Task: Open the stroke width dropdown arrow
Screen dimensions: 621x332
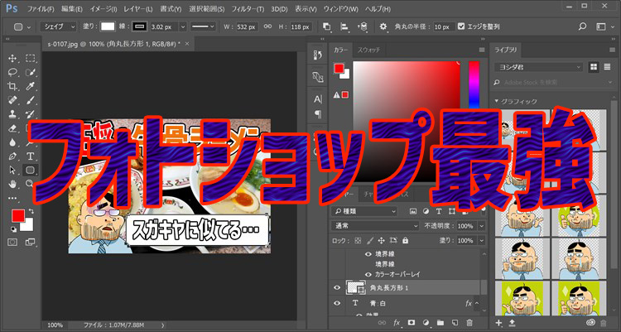Action: [183, 27]
